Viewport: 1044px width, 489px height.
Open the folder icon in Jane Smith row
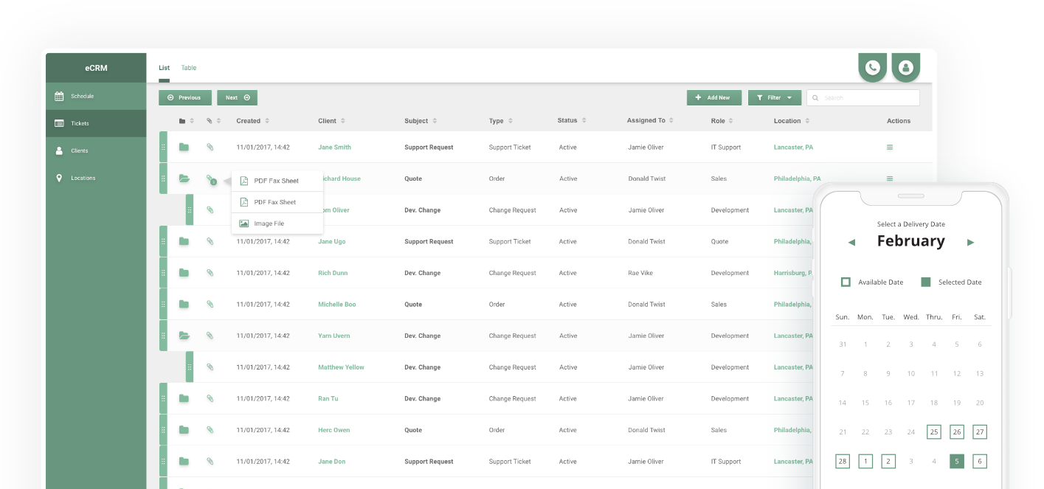click(x=184, y=148)
